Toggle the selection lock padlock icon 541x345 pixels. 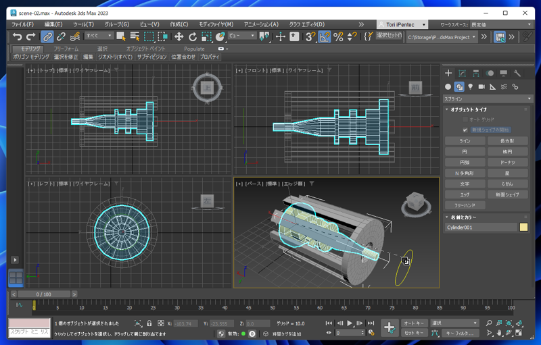pyautogui.click(x=149, y=323)
